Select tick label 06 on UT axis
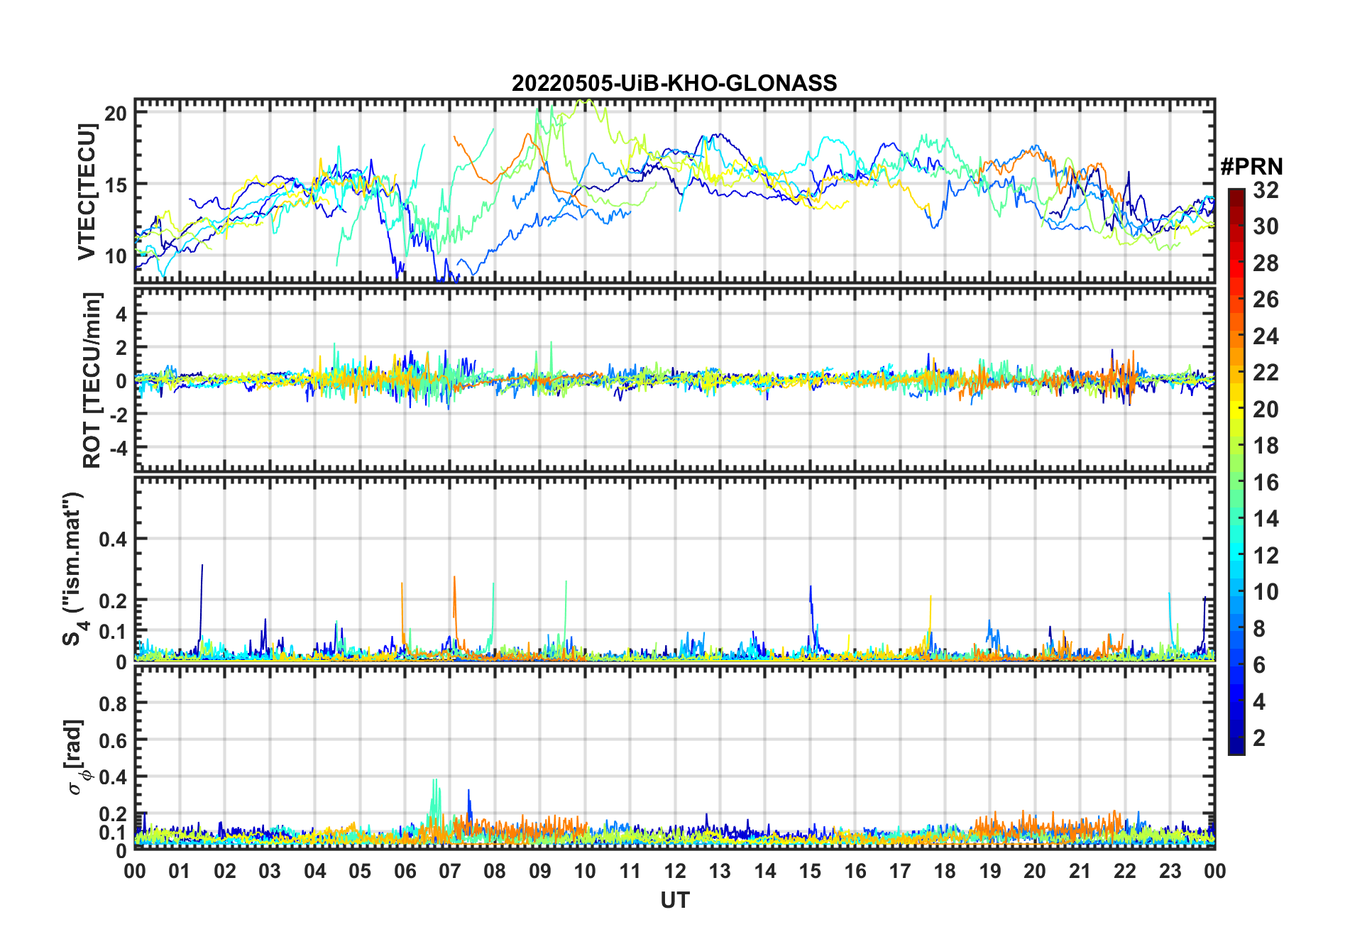This screenshot has height=944, width=1350. (x=405, y=871)
